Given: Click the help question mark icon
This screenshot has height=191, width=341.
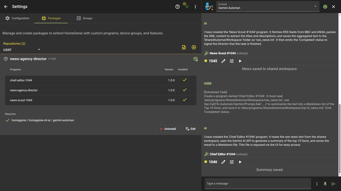Looking at the screenshot, I should click(x=177, y=7).
